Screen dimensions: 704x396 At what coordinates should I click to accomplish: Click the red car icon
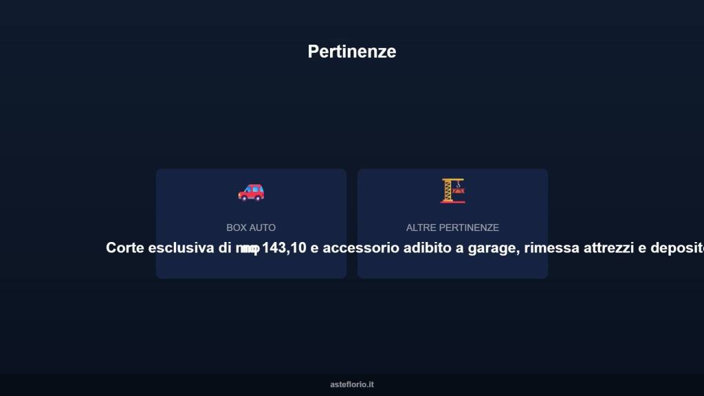coord(251,192)
